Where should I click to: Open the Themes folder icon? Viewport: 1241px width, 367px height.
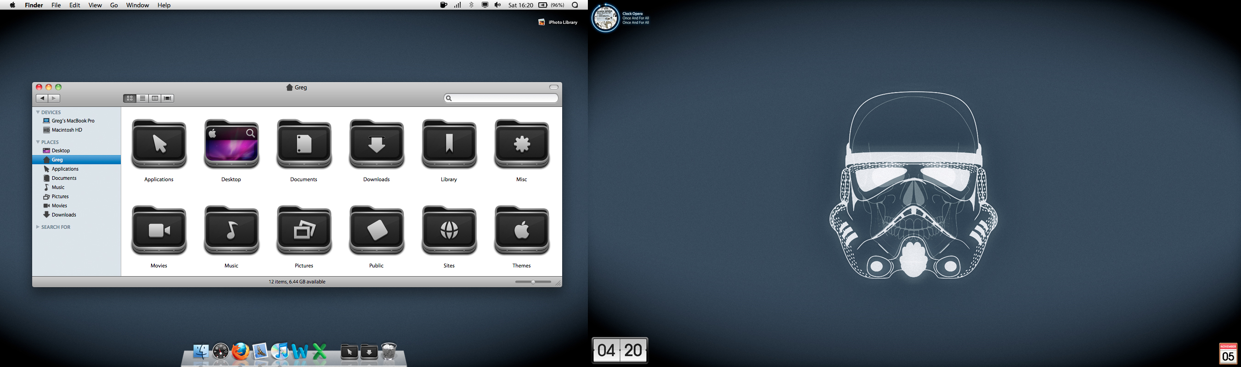pos(522,230)
